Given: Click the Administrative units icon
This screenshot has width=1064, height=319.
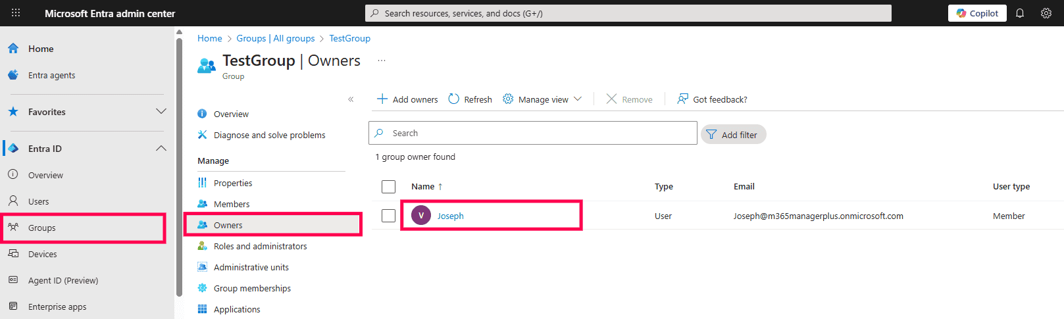Looking at the screenshot, I should (202, 267).
